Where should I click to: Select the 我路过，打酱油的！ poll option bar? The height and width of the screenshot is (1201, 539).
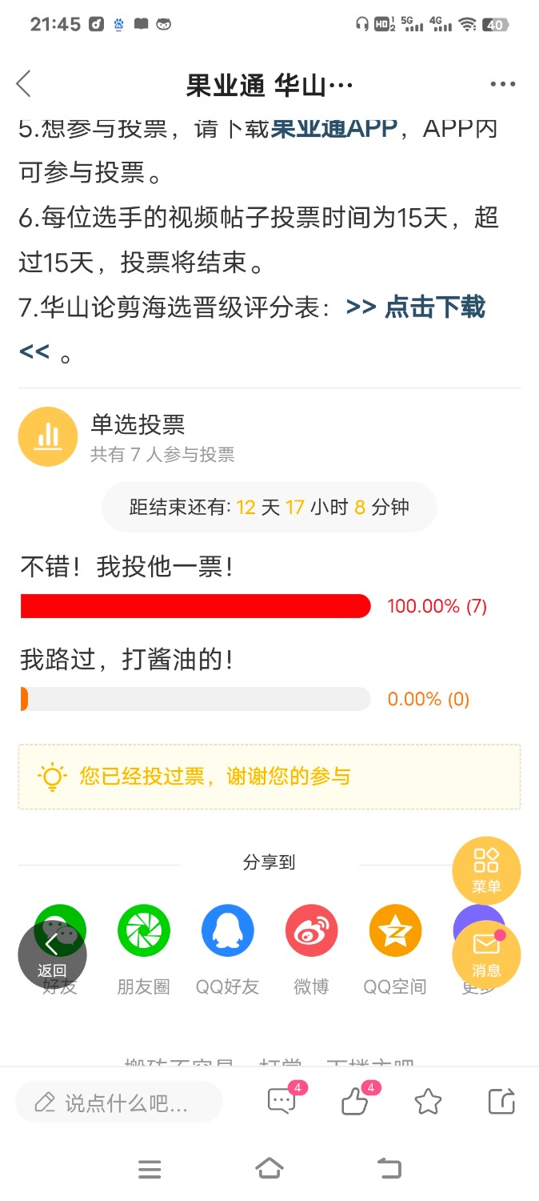196,699
